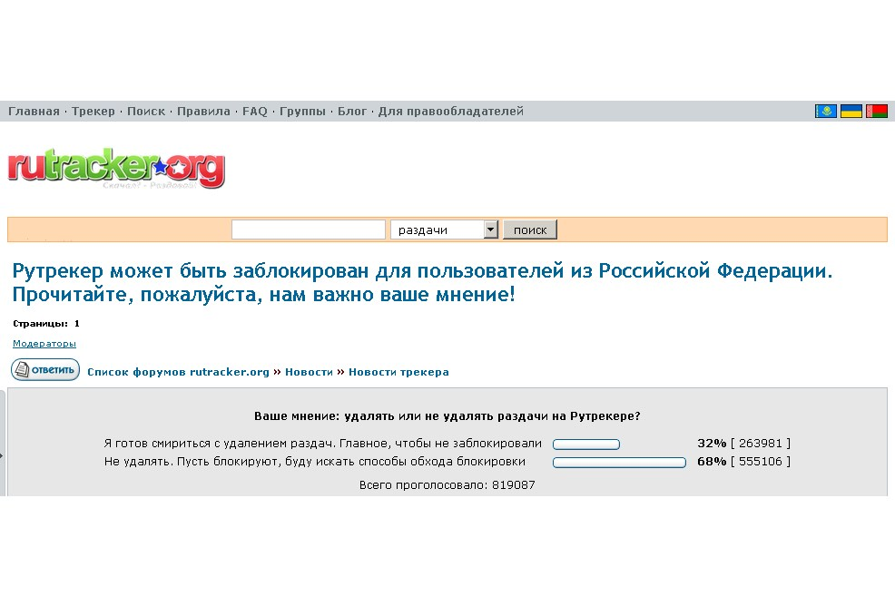895x596 pixels.
Task: Select poll option Не удалять. Пусть блокируют
Action: (314, 462)
